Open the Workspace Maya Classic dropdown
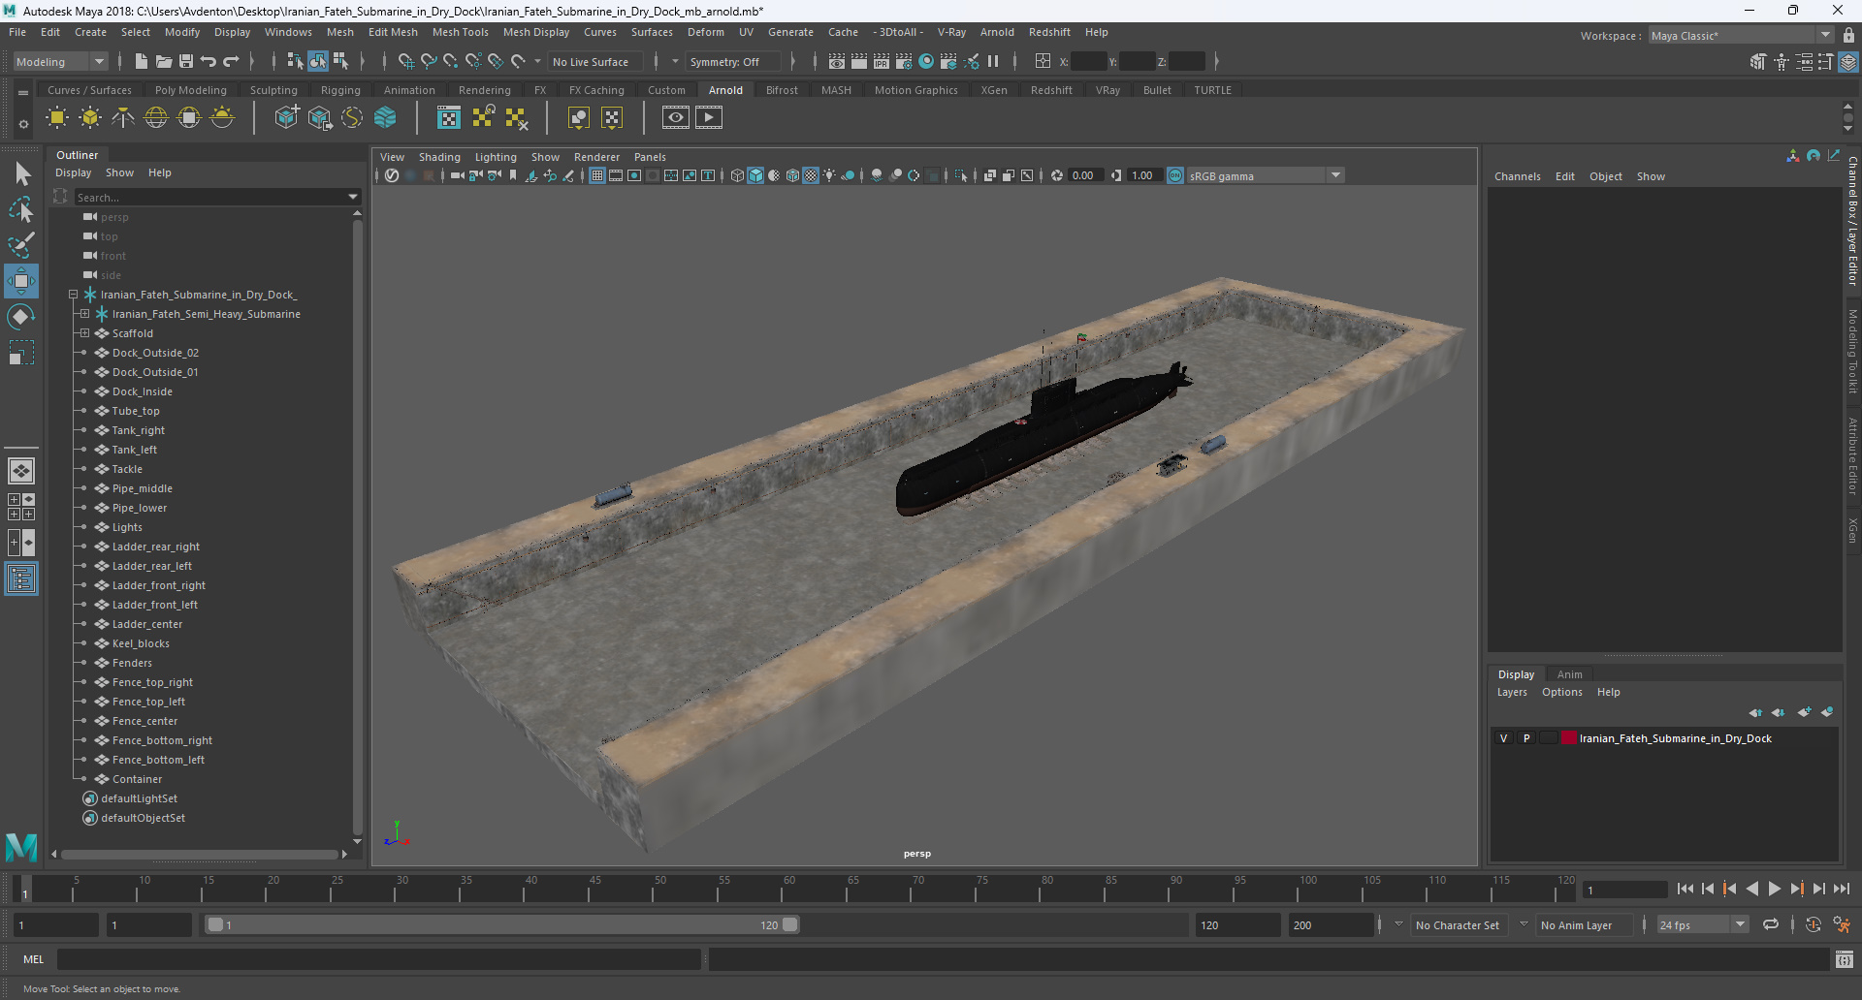 (x=1742, y=36)
